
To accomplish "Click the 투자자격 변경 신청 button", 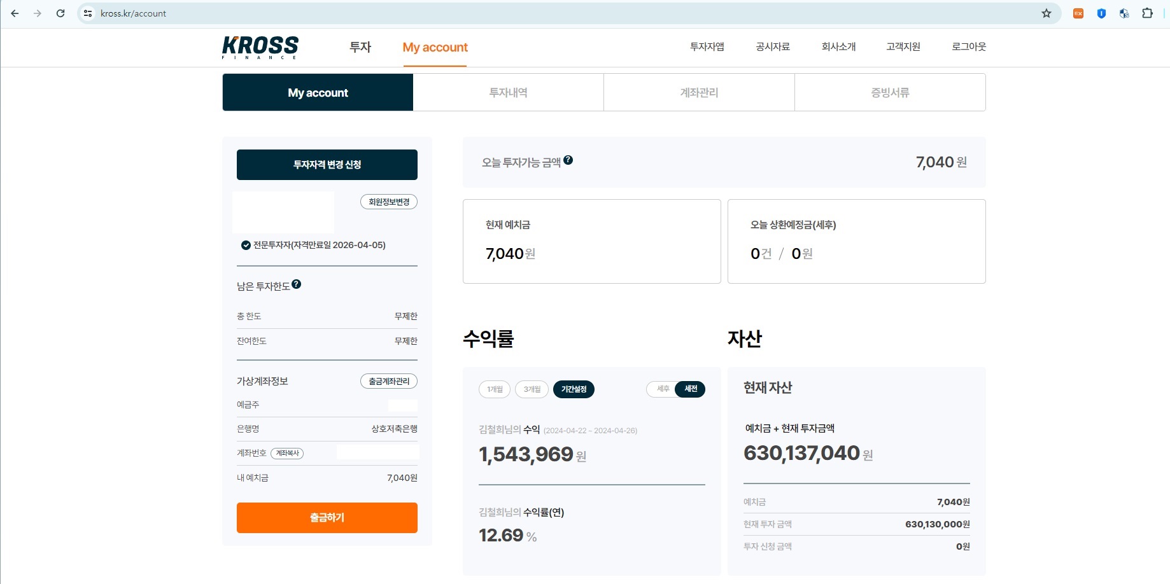I will [327, 165].
